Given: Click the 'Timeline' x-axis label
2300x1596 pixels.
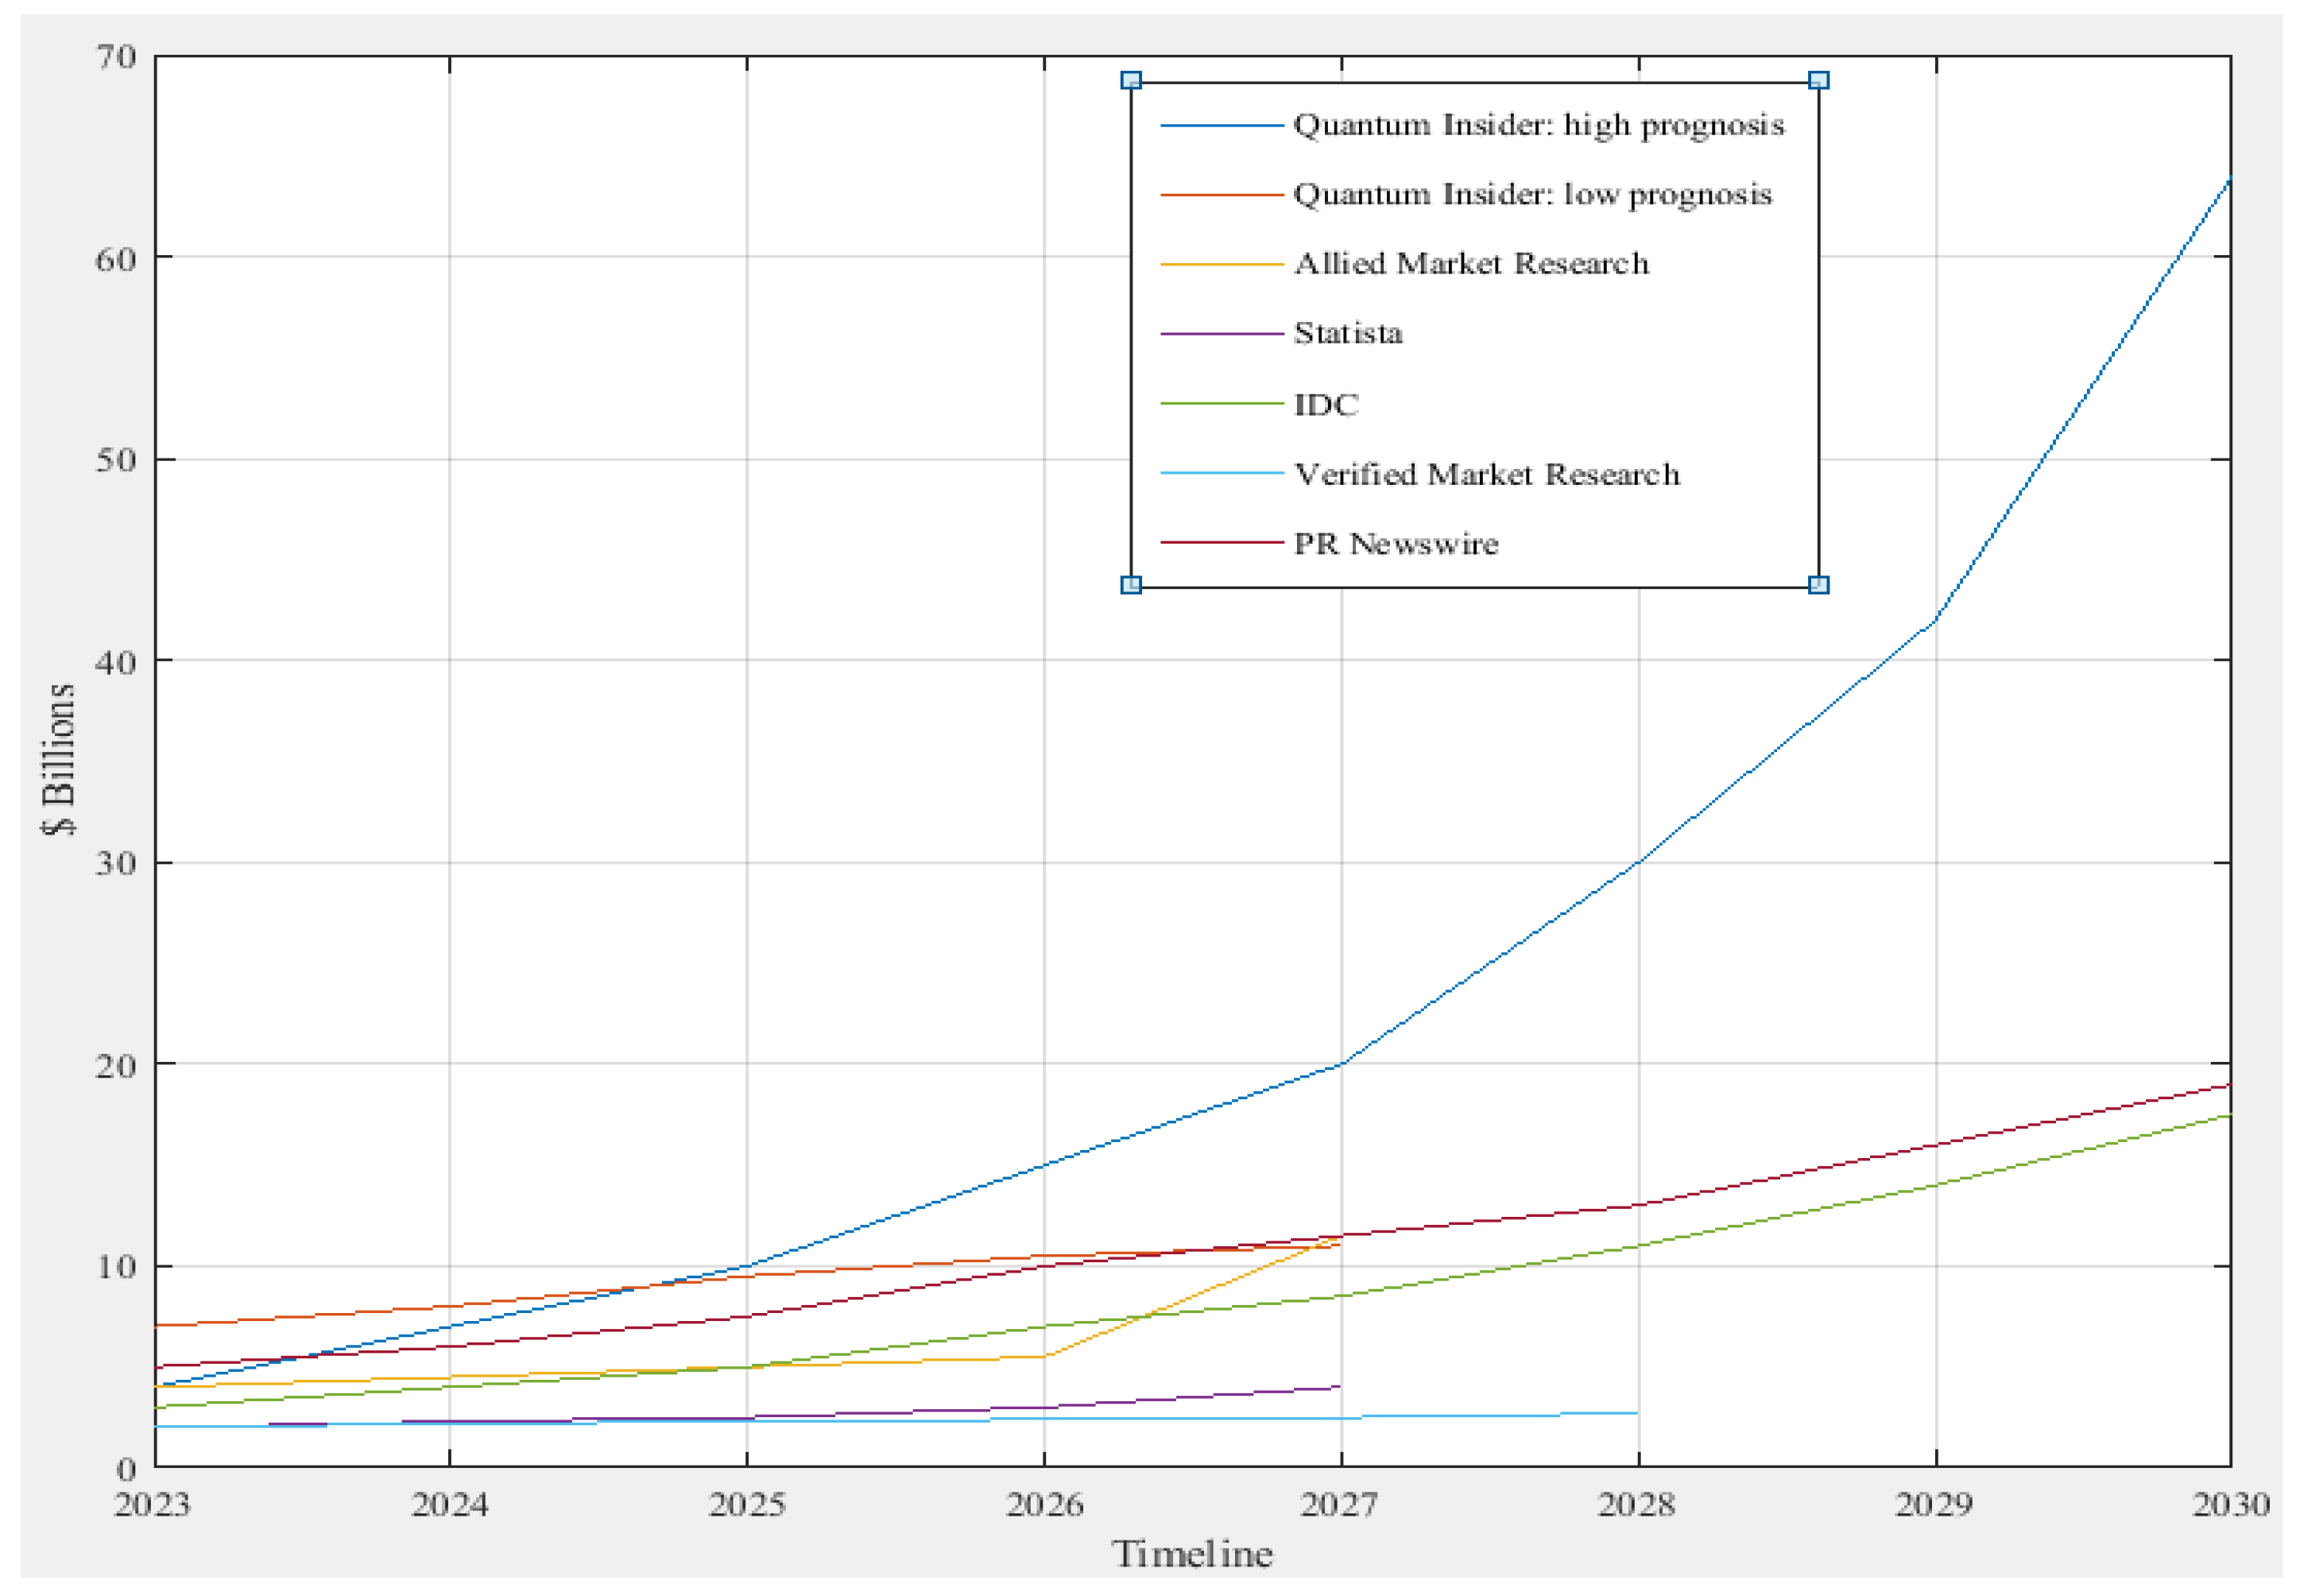Looking at the screenshot, I should point(1192,1554).
